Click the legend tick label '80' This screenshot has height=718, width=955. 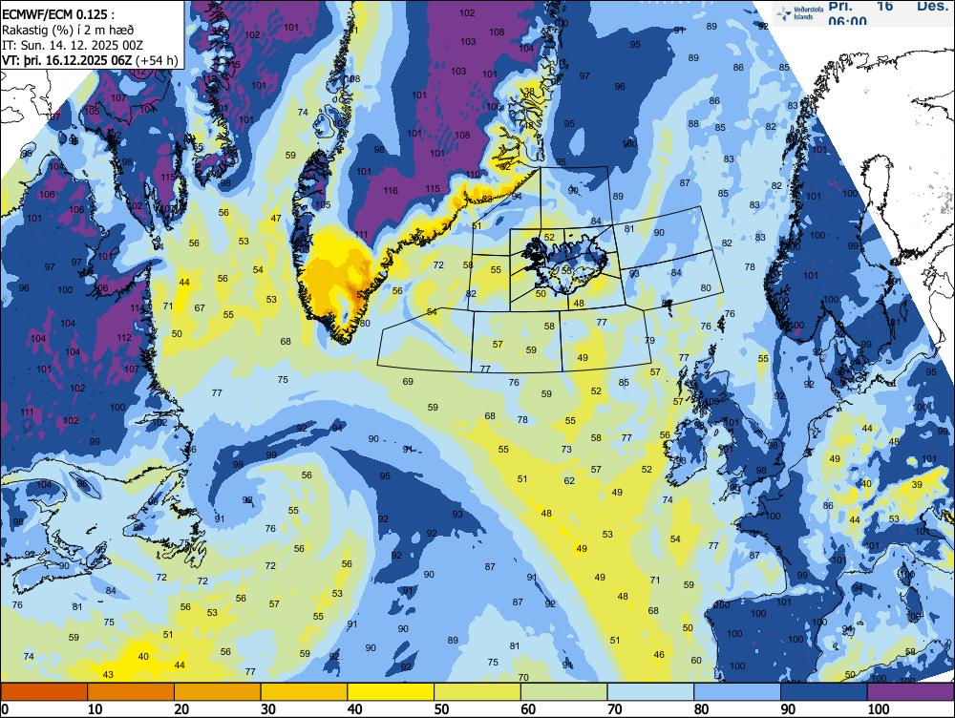(x=700, y=708)
